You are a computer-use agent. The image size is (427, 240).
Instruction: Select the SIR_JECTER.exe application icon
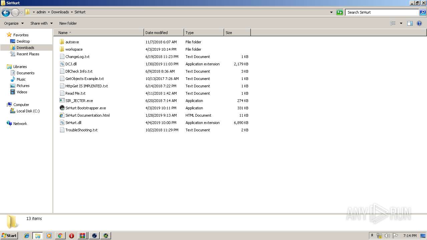[62, 101]
